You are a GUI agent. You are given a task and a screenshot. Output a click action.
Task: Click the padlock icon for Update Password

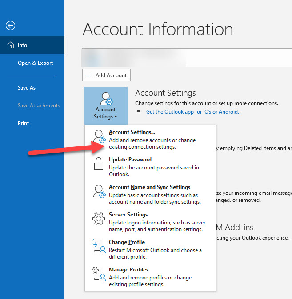99,164
